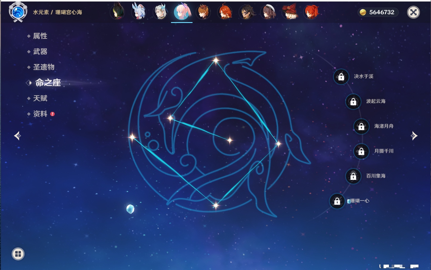Screen dimensions: 431x270
Task: Open the locked 决水于溪 constellation node
Action: pos(341,77)
